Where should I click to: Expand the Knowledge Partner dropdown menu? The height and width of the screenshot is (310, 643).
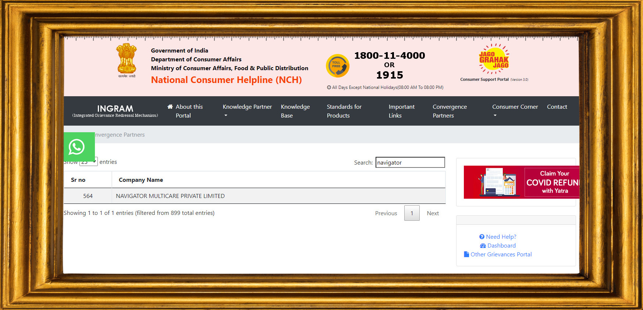pos(247,111)
